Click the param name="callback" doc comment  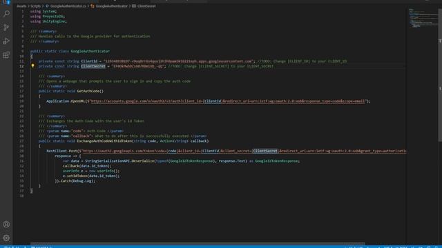pyautogui.click(x=122, y=136)
